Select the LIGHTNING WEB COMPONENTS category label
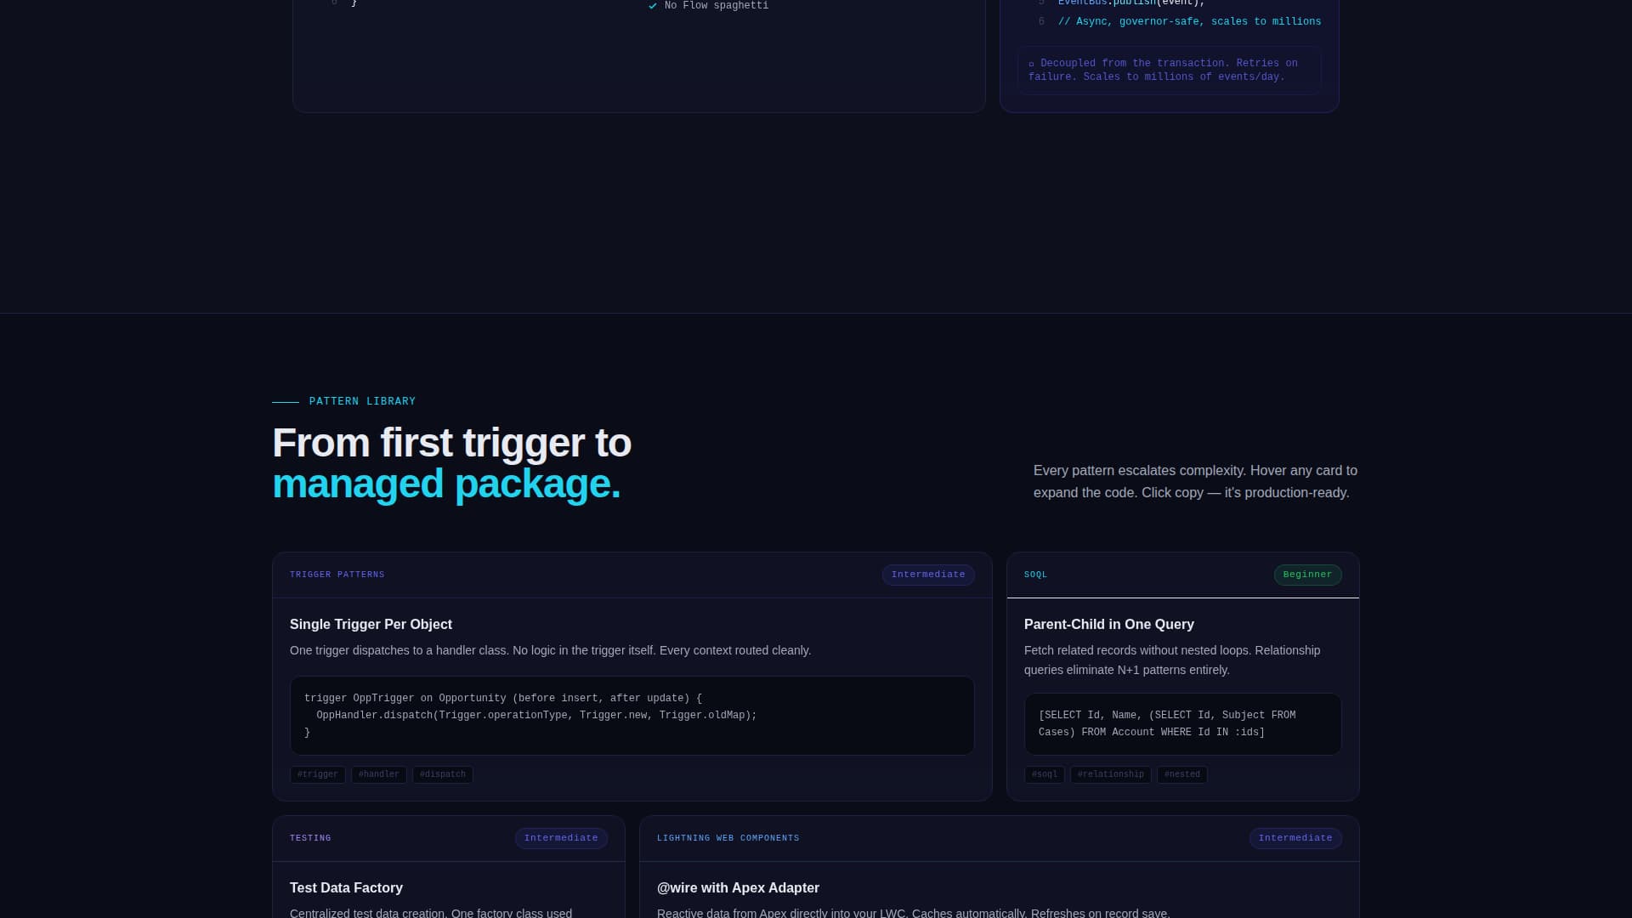 click(728, 838)
